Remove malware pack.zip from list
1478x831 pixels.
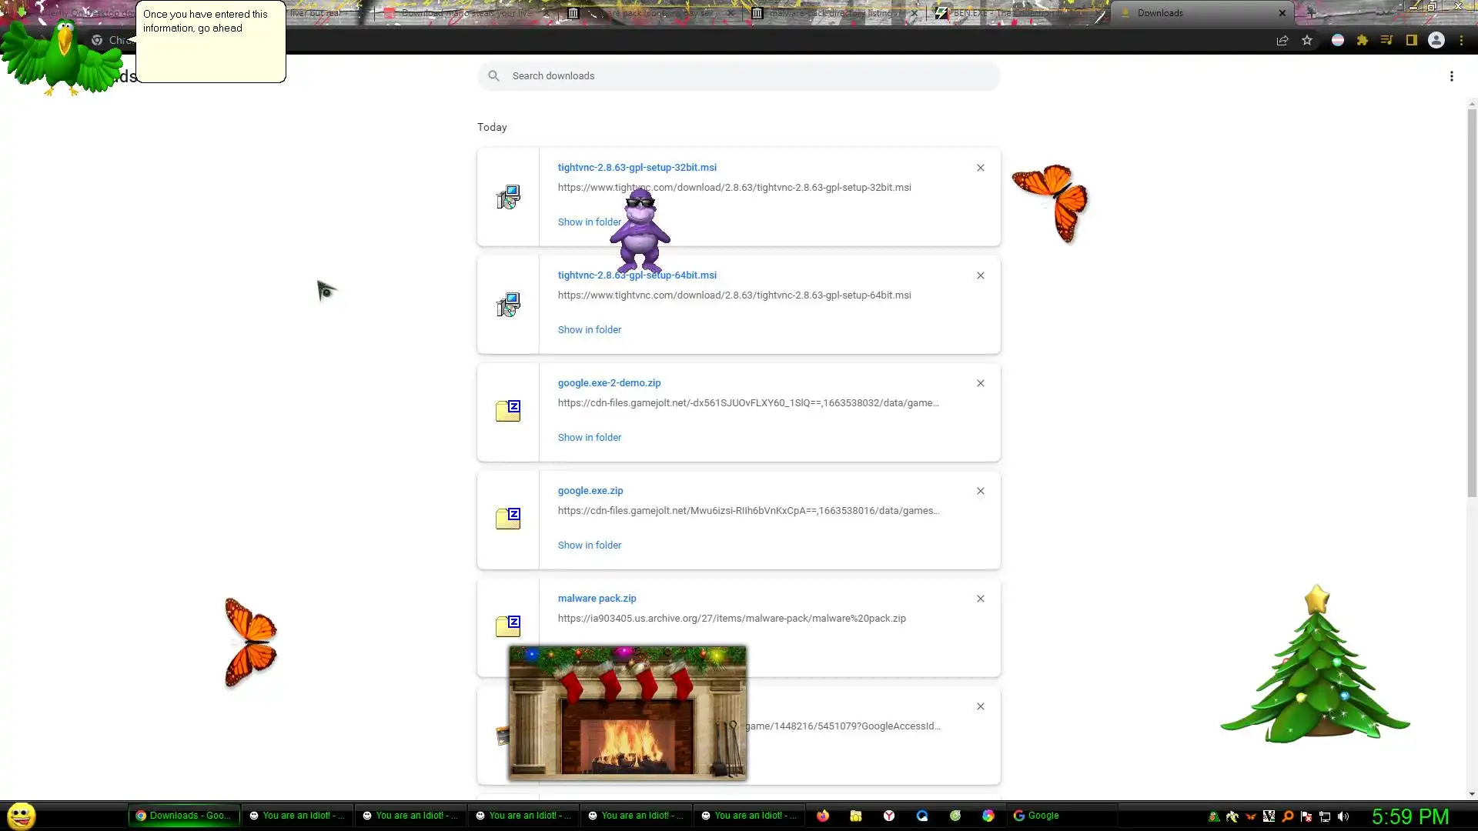tap(980, 599)
